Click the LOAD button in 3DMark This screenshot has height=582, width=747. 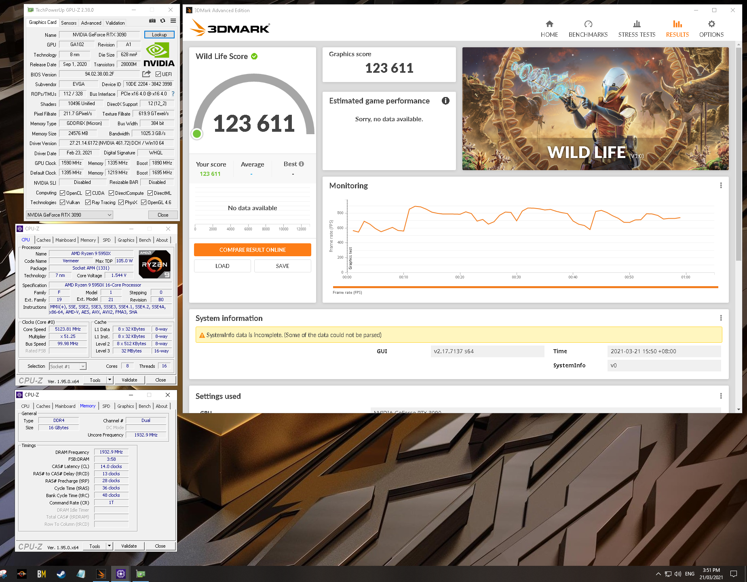click(222, 266)
